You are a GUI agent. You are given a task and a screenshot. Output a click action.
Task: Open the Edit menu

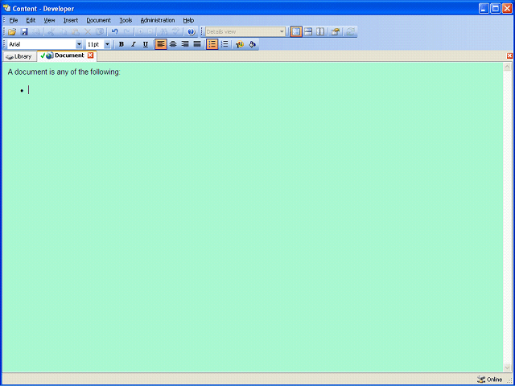pyautogui.click(x=31, y=20)
